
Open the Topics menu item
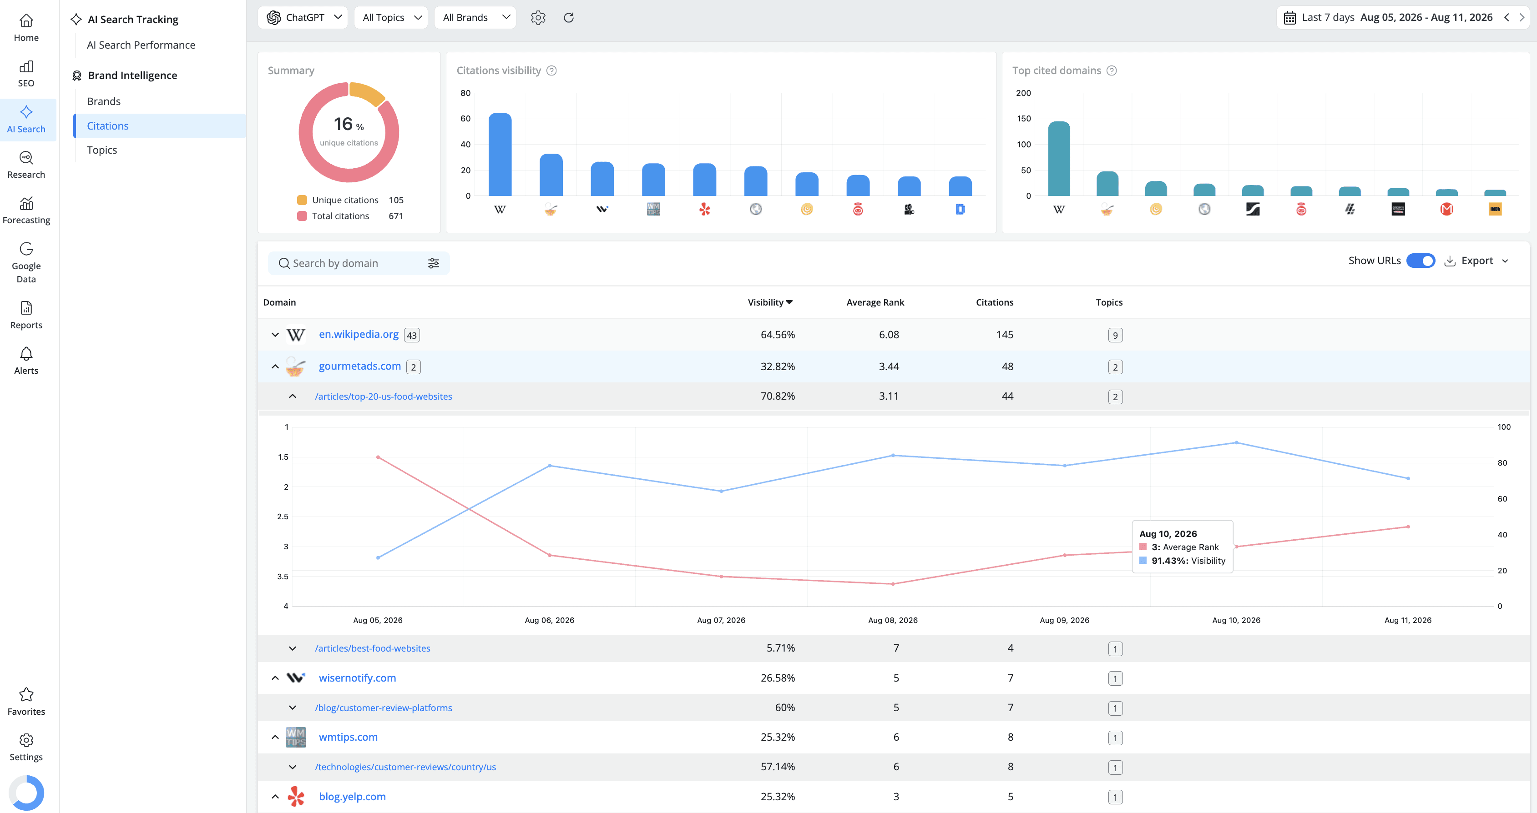(x=102, y=150)
